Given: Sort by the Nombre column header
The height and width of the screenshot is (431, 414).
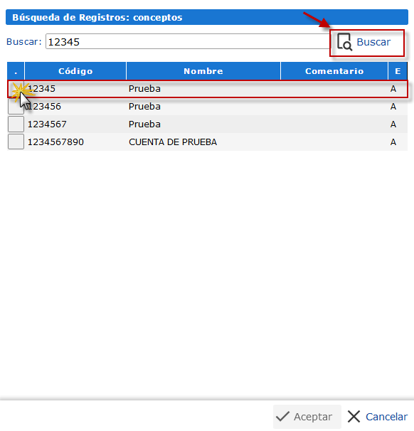Looking at the screenshot, I should [x=203, y=71].
